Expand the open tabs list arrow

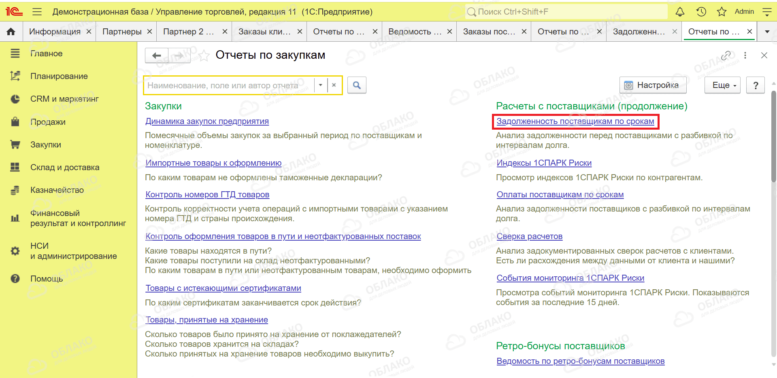coord(767,32)
